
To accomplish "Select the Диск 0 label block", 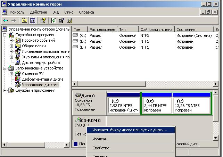I will click(x=89, y=103).
